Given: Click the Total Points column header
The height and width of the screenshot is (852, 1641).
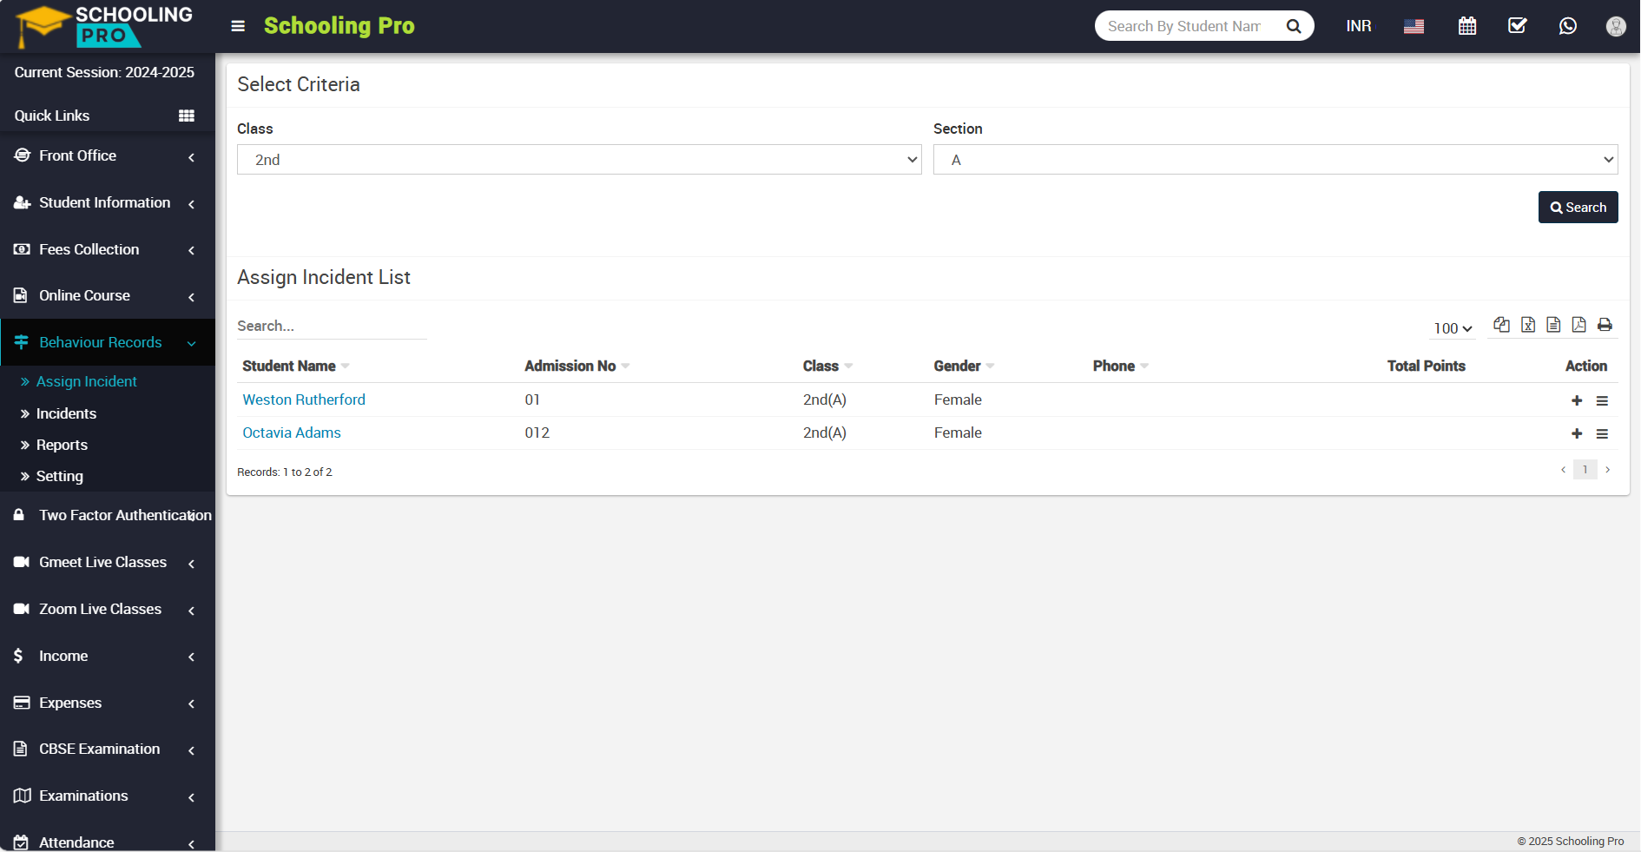Looking at the screenshot, I should [x=1426, y=367].
